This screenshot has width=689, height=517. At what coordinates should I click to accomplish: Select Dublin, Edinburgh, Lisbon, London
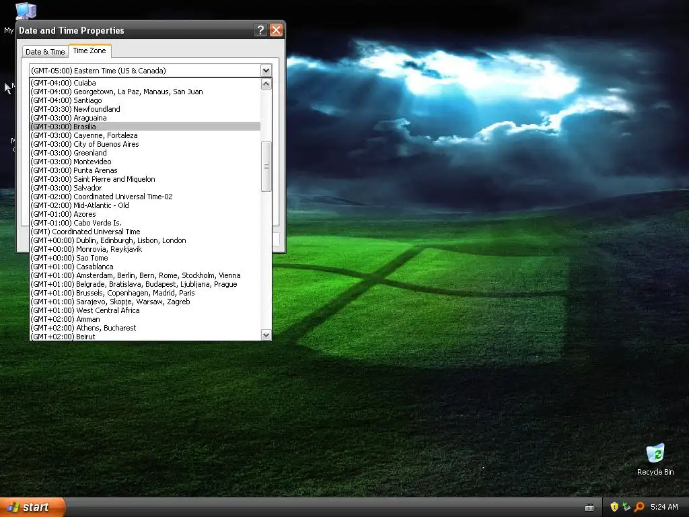pos(145,240)
